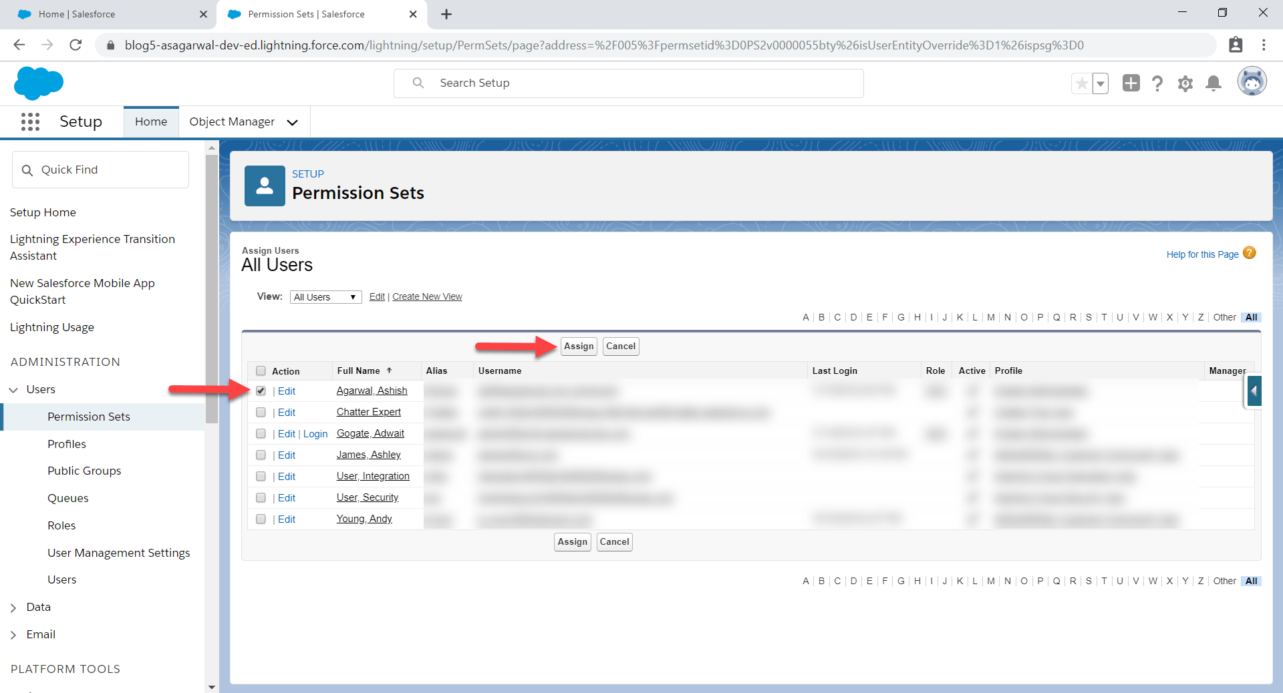Image resolution: width=1283 pixels, height=693 pixels.
Task: Open Queues in sidebar
Action: point(67,498)
